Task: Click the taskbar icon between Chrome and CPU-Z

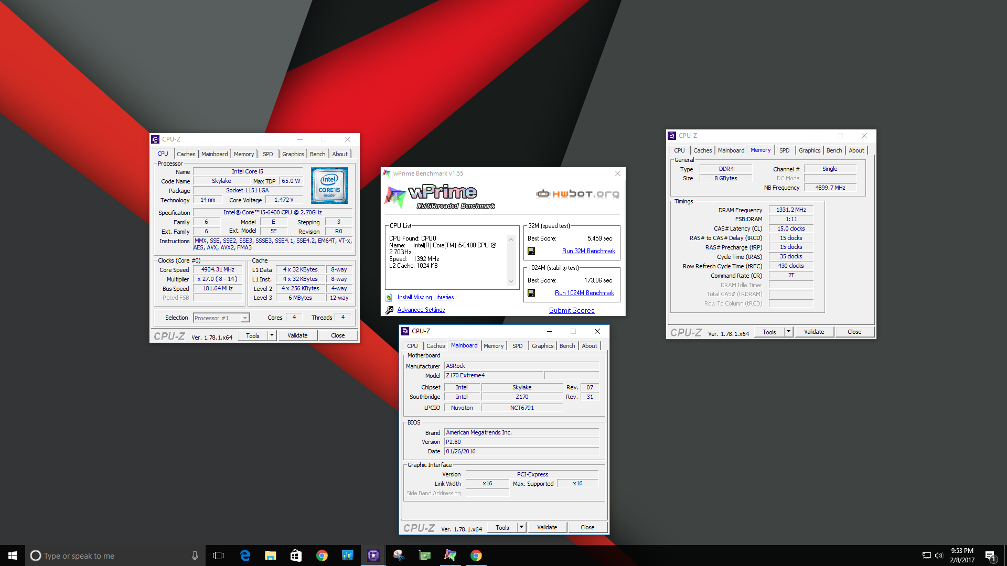Action: pos(347,556)
